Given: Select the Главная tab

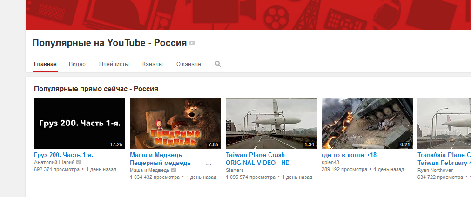Looking at the screenshot, I should click(x=45, y=64).
